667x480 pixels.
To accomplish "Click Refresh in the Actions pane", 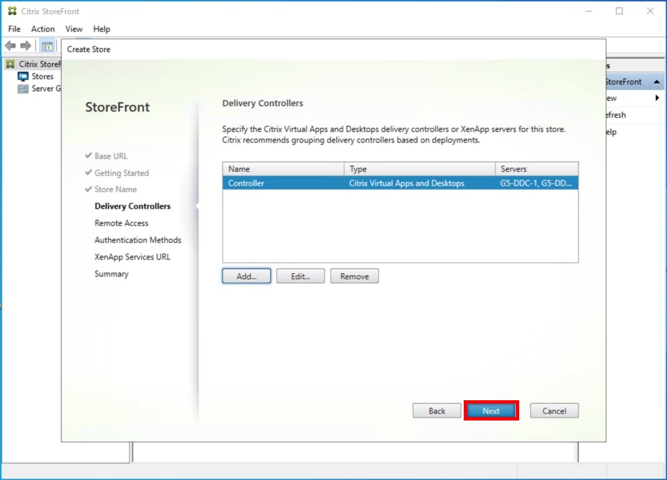I will 616,115.
